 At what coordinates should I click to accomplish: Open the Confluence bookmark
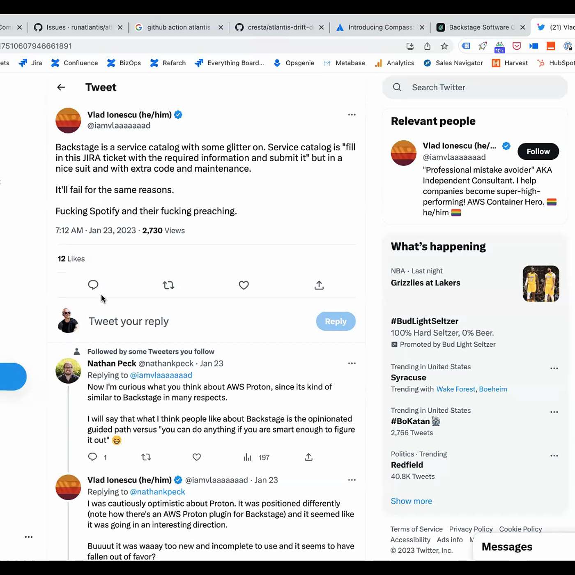point(74,63)
